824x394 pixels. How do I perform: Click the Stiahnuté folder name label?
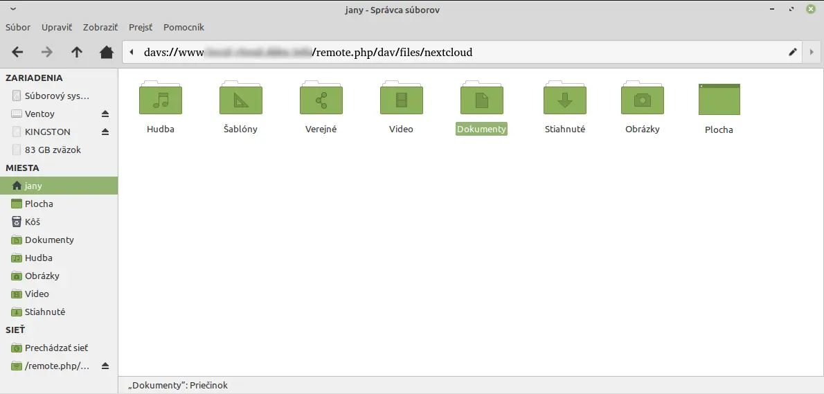pos(565,129)
